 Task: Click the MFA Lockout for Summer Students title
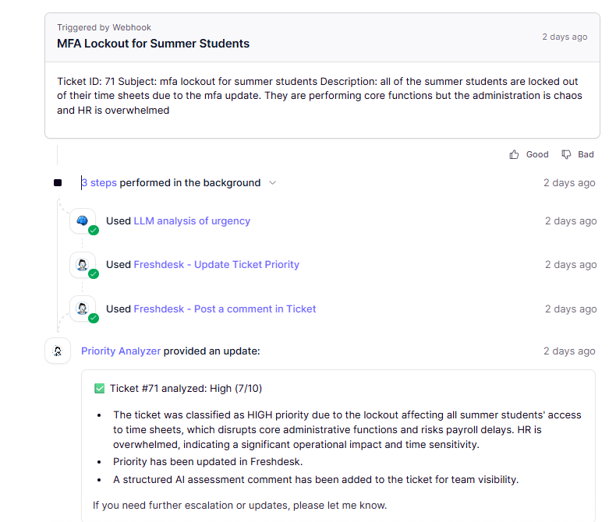point(153,44)
